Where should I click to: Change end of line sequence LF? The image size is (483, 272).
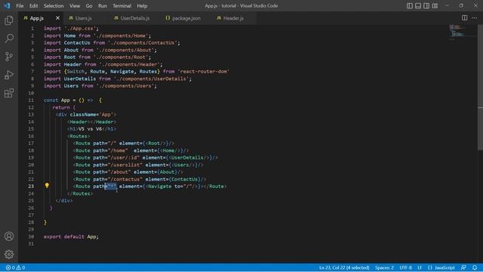420,267
